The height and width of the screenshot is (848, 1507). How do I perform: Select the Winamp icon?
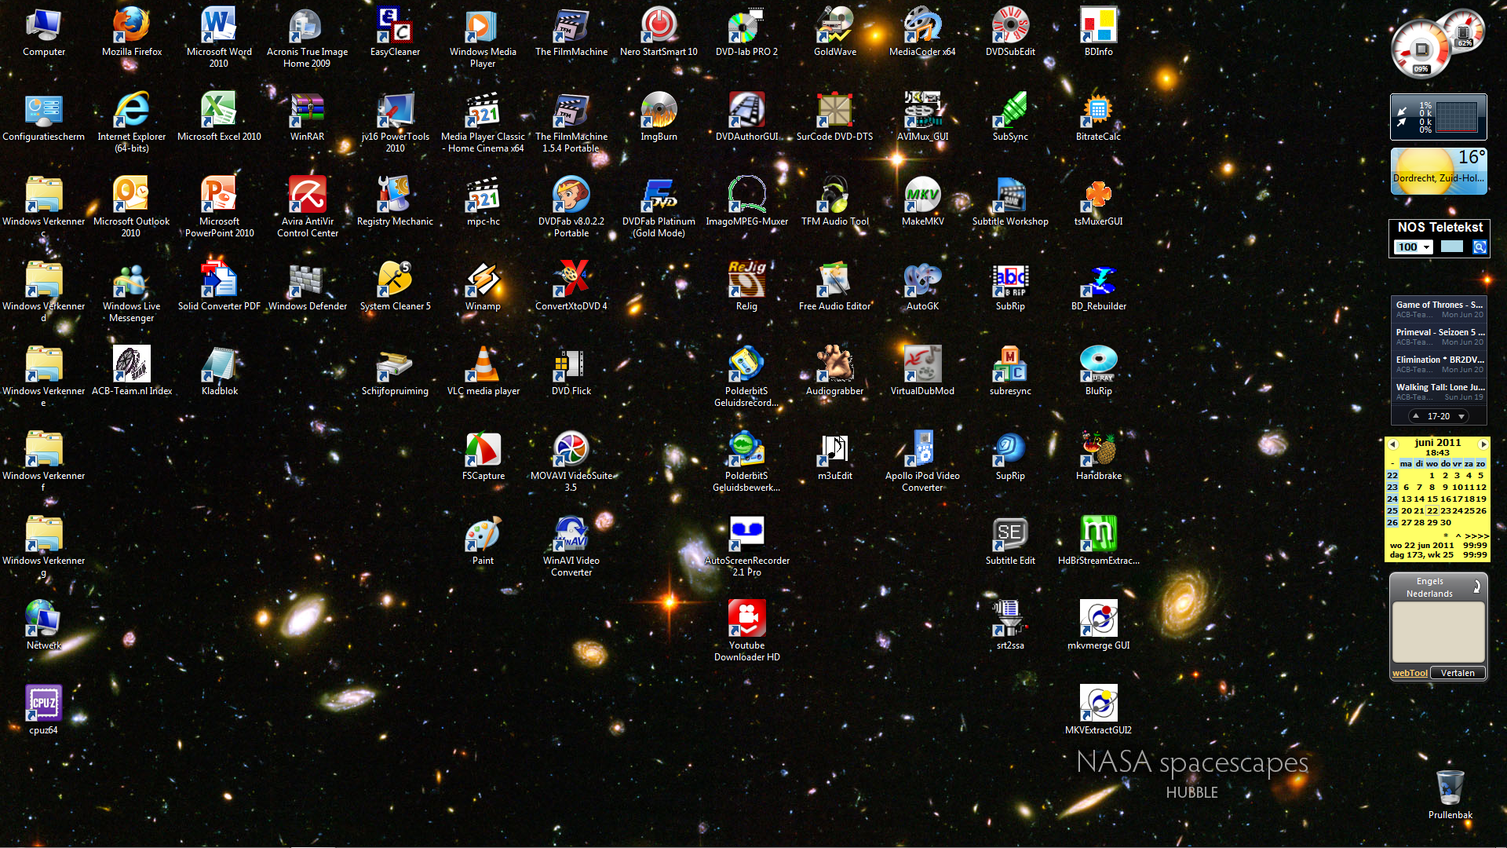483,287
